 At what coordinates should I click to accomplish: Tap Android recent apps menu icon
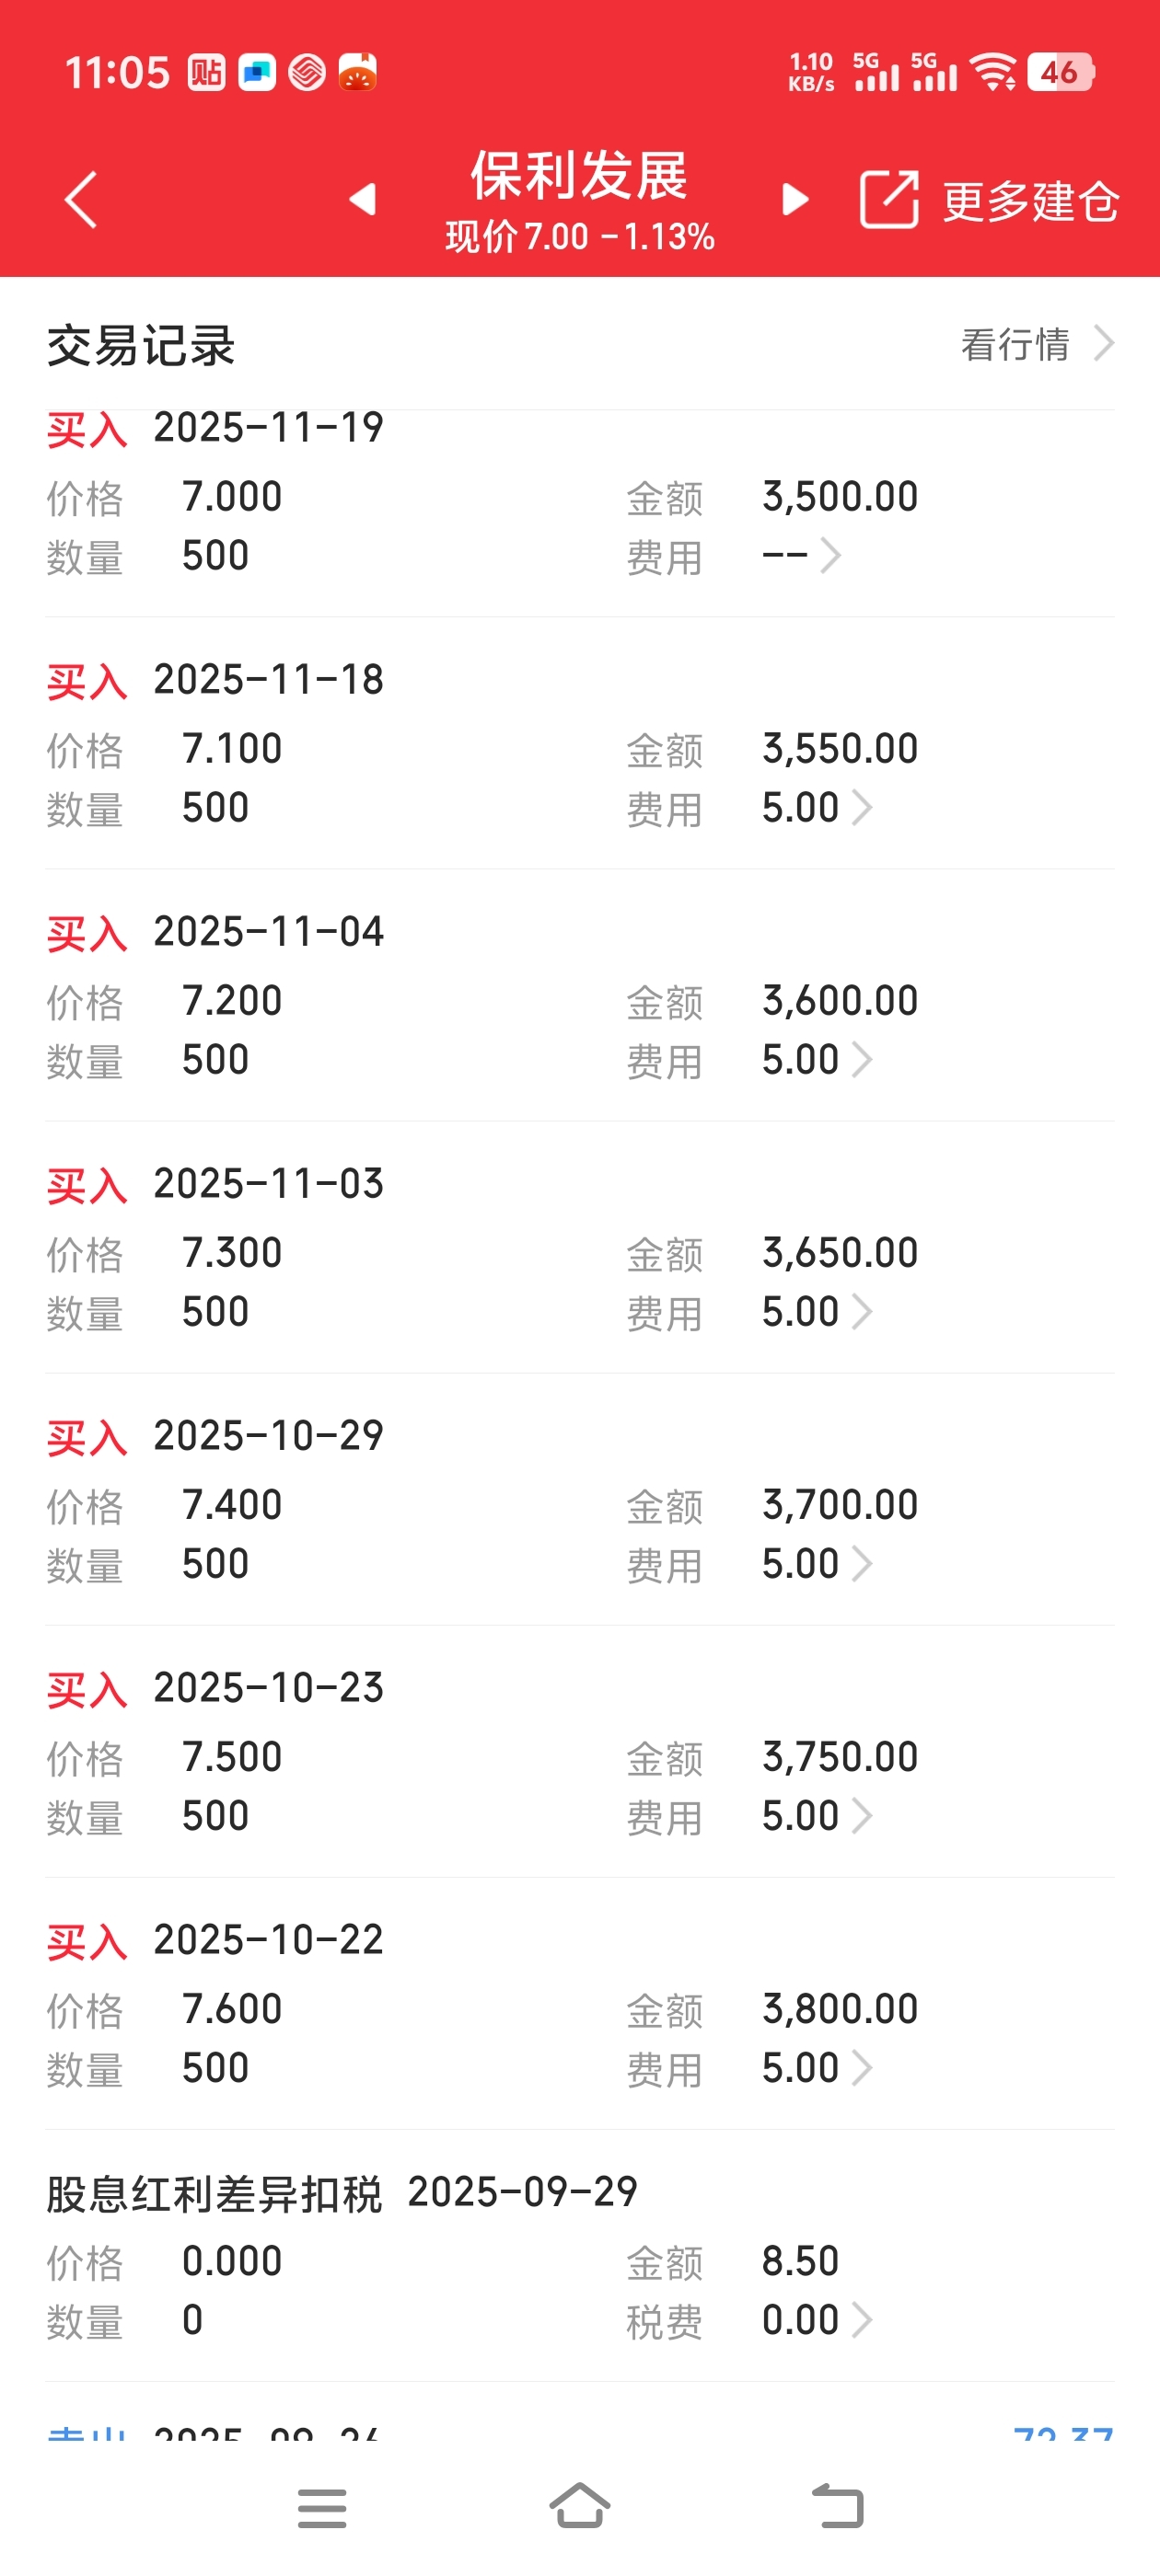(x=322, y=2508)
